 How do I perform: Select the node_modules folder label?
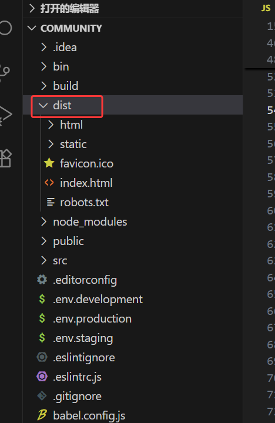pos(90,222)
